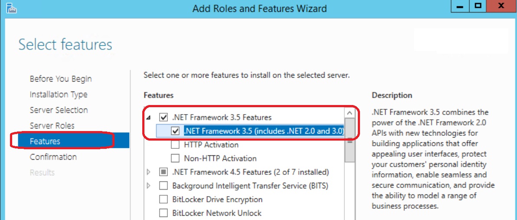
Task: Switch to the Server Selection step
Action: tap(59, 110)
